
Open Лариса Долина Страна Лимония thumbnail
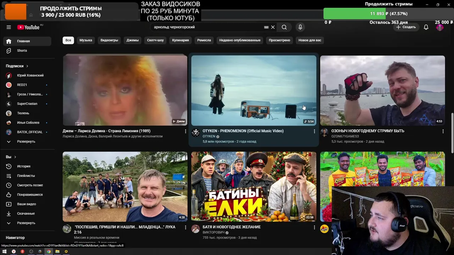point(125,90)
